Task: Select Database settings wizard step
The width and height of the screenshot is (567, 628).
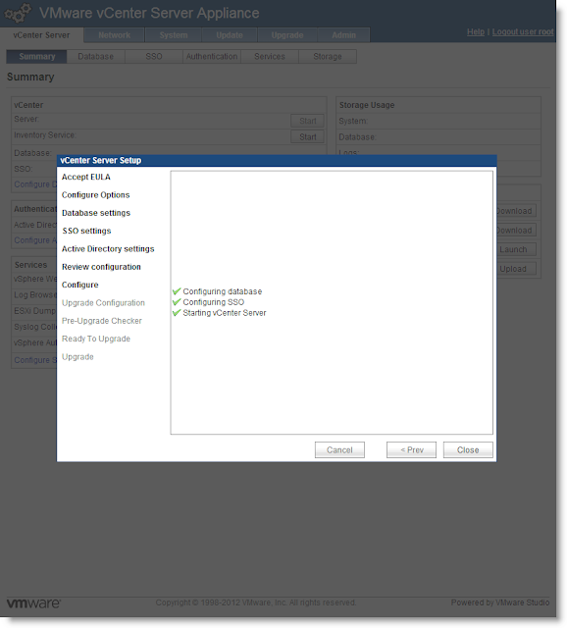Action: 96,213
